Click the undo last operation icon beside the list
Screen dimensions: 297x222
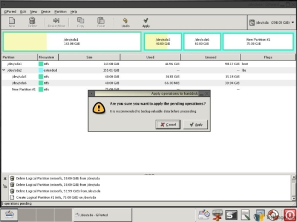point(5,186)
